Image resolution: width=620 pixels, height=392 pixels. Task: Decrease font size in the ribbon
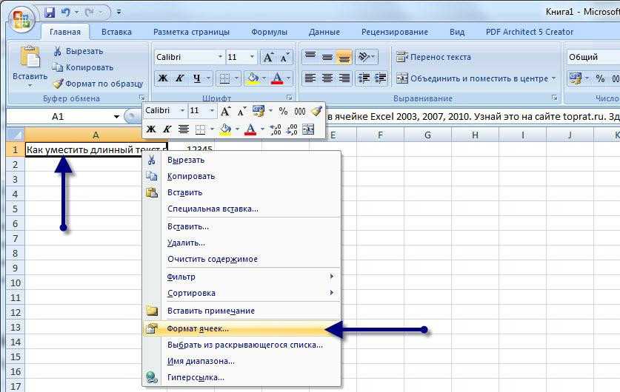[284, 57]
